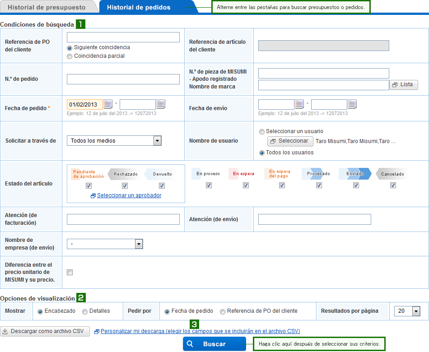Uncheck the Enviado checkbox

click(356, 185)
